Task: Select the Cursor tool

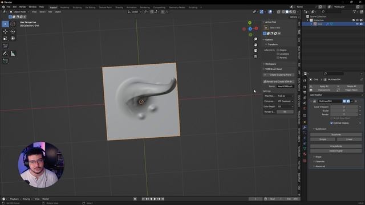Action: click(13, 24)
